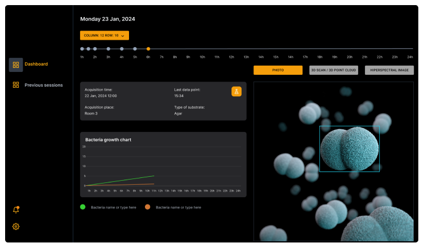
Task: Click the orange bacteria legend dot
Action: pos(148,207)
